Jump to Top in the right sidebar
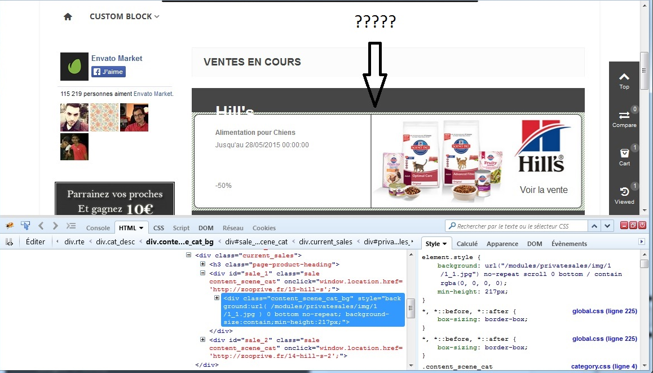 [624, 81]
